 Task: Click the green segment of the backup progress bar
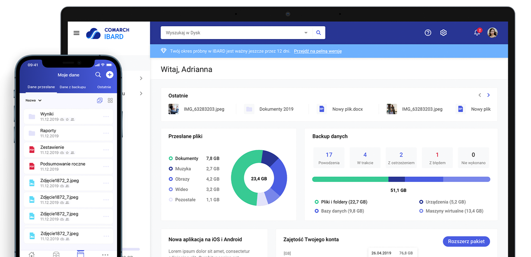350,179
